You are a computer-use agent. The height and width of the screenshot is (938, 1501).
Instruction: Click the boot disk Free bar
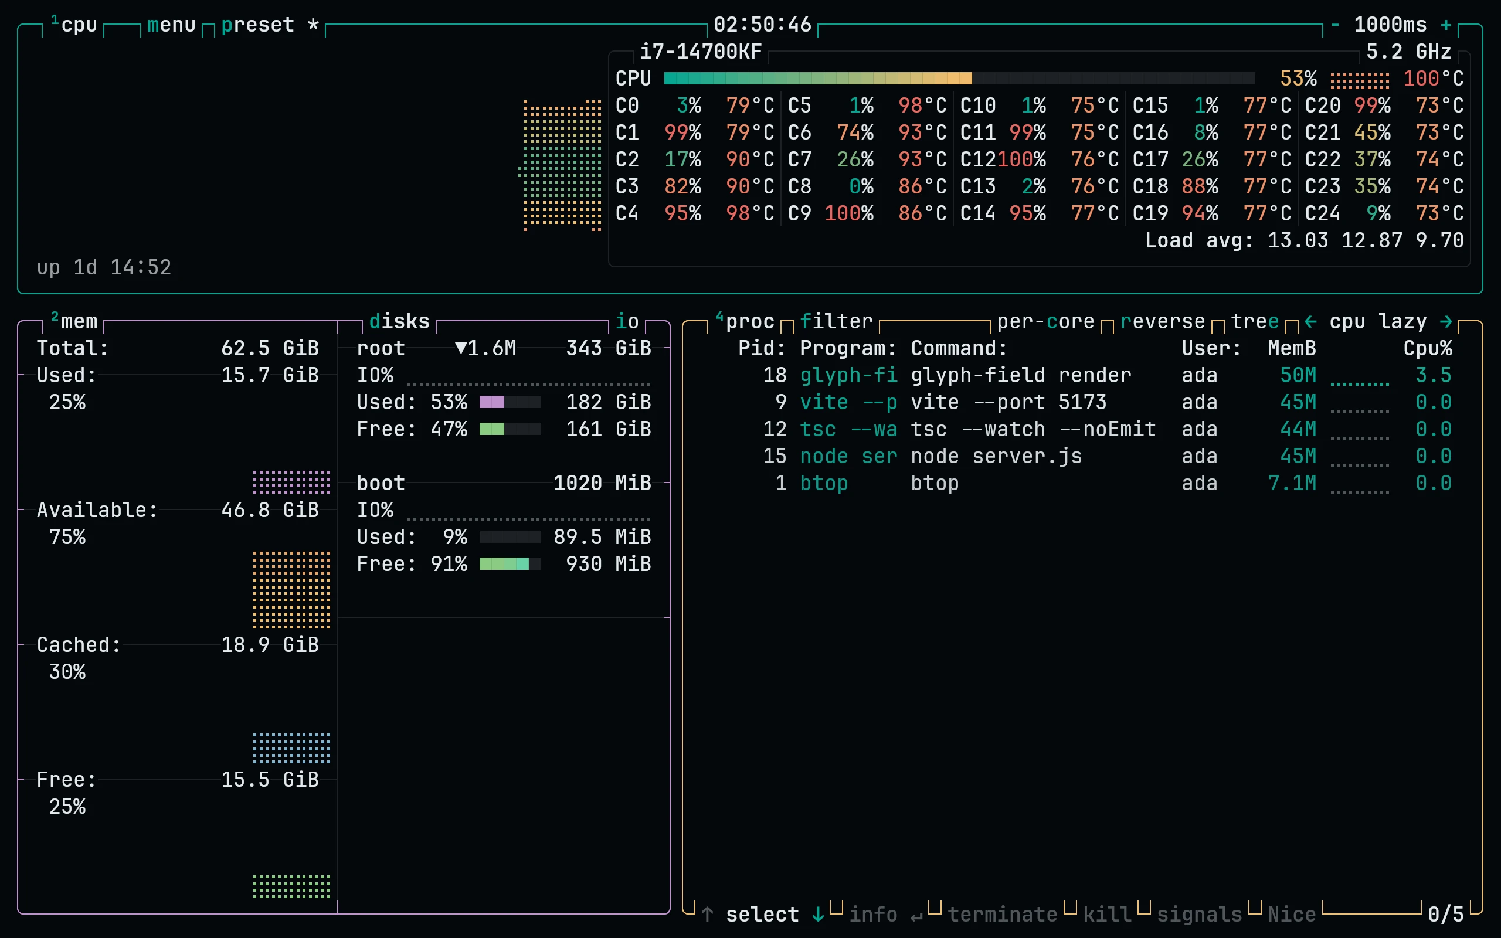(510, 563)
